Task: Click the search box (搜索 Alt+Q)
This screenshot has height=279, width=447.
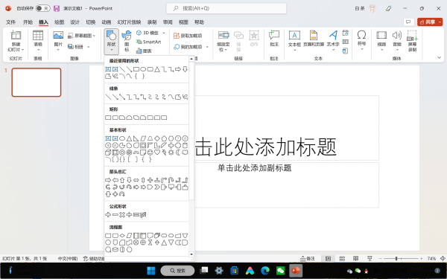Action: coord(226,8)
